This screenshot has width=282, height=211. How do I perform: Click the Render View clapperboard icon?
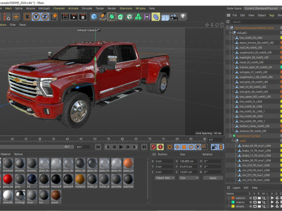tap(65, 17)
